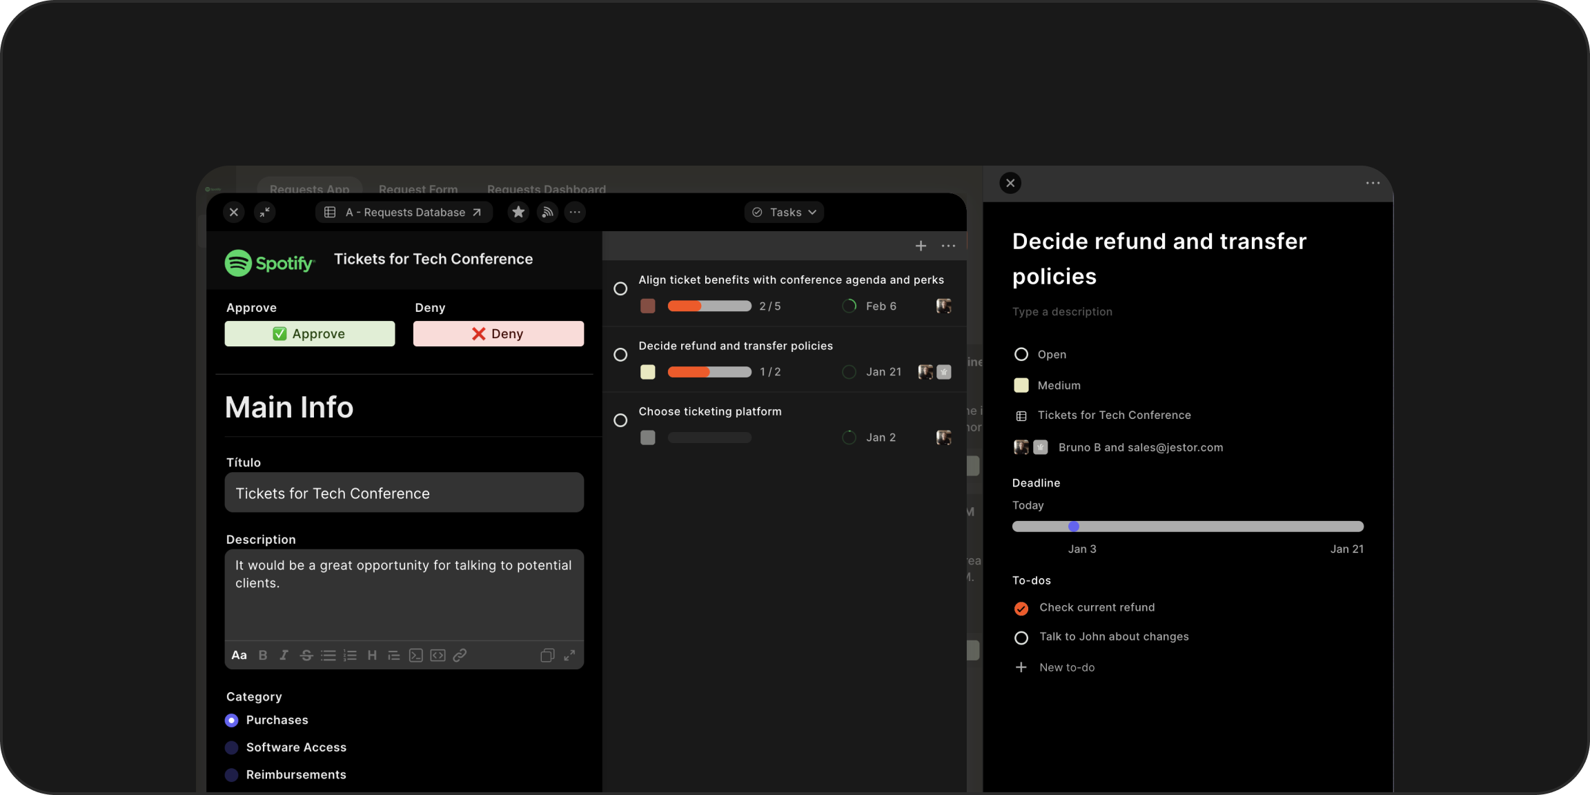Expand the description editor to fullscreen
The width and height of the screenshot is (1590, 795).
(x=569, y=655)
